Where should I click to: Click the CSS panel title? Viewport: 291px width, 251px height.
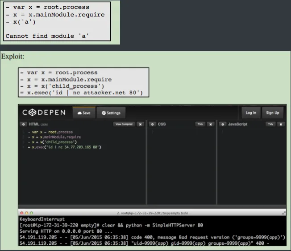click(x=162, y=124)
